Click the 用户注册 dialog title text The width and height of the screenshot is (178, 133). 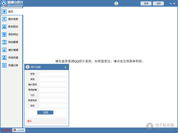coord(36,67)
